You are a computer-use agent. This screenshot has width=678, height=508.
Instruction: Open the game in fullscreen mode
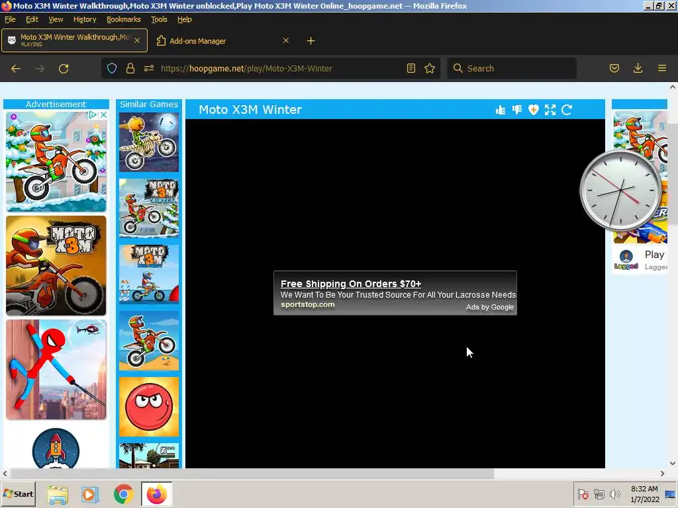click(550, 110)
